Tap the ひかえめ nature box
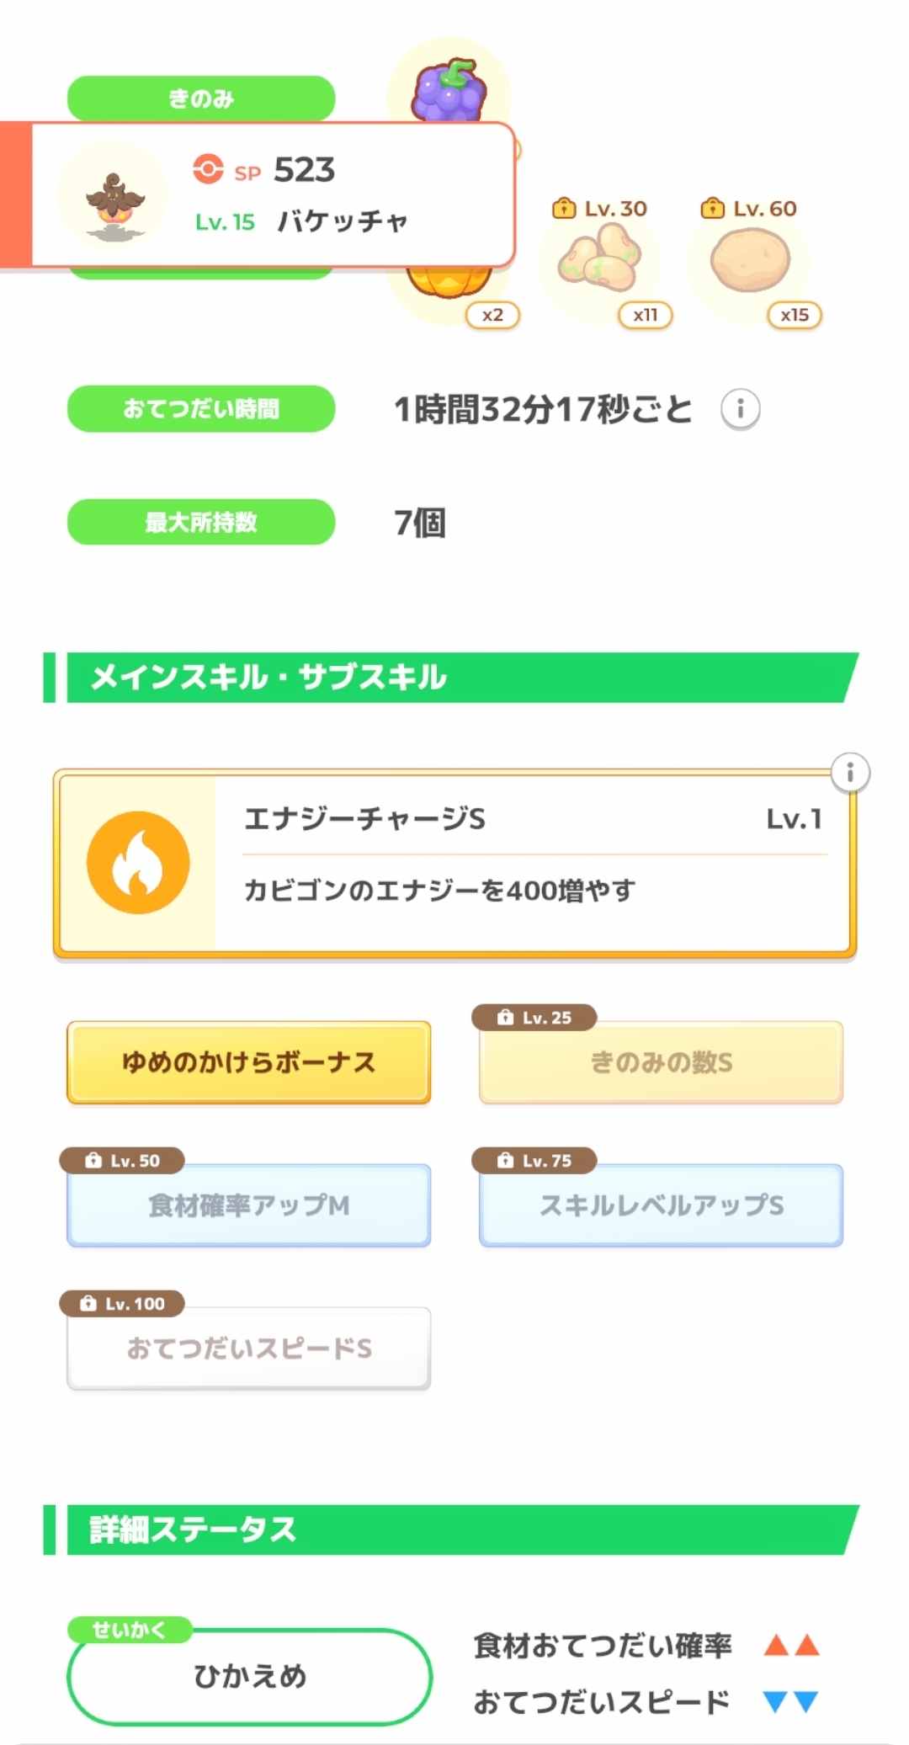 (249, 1676)
